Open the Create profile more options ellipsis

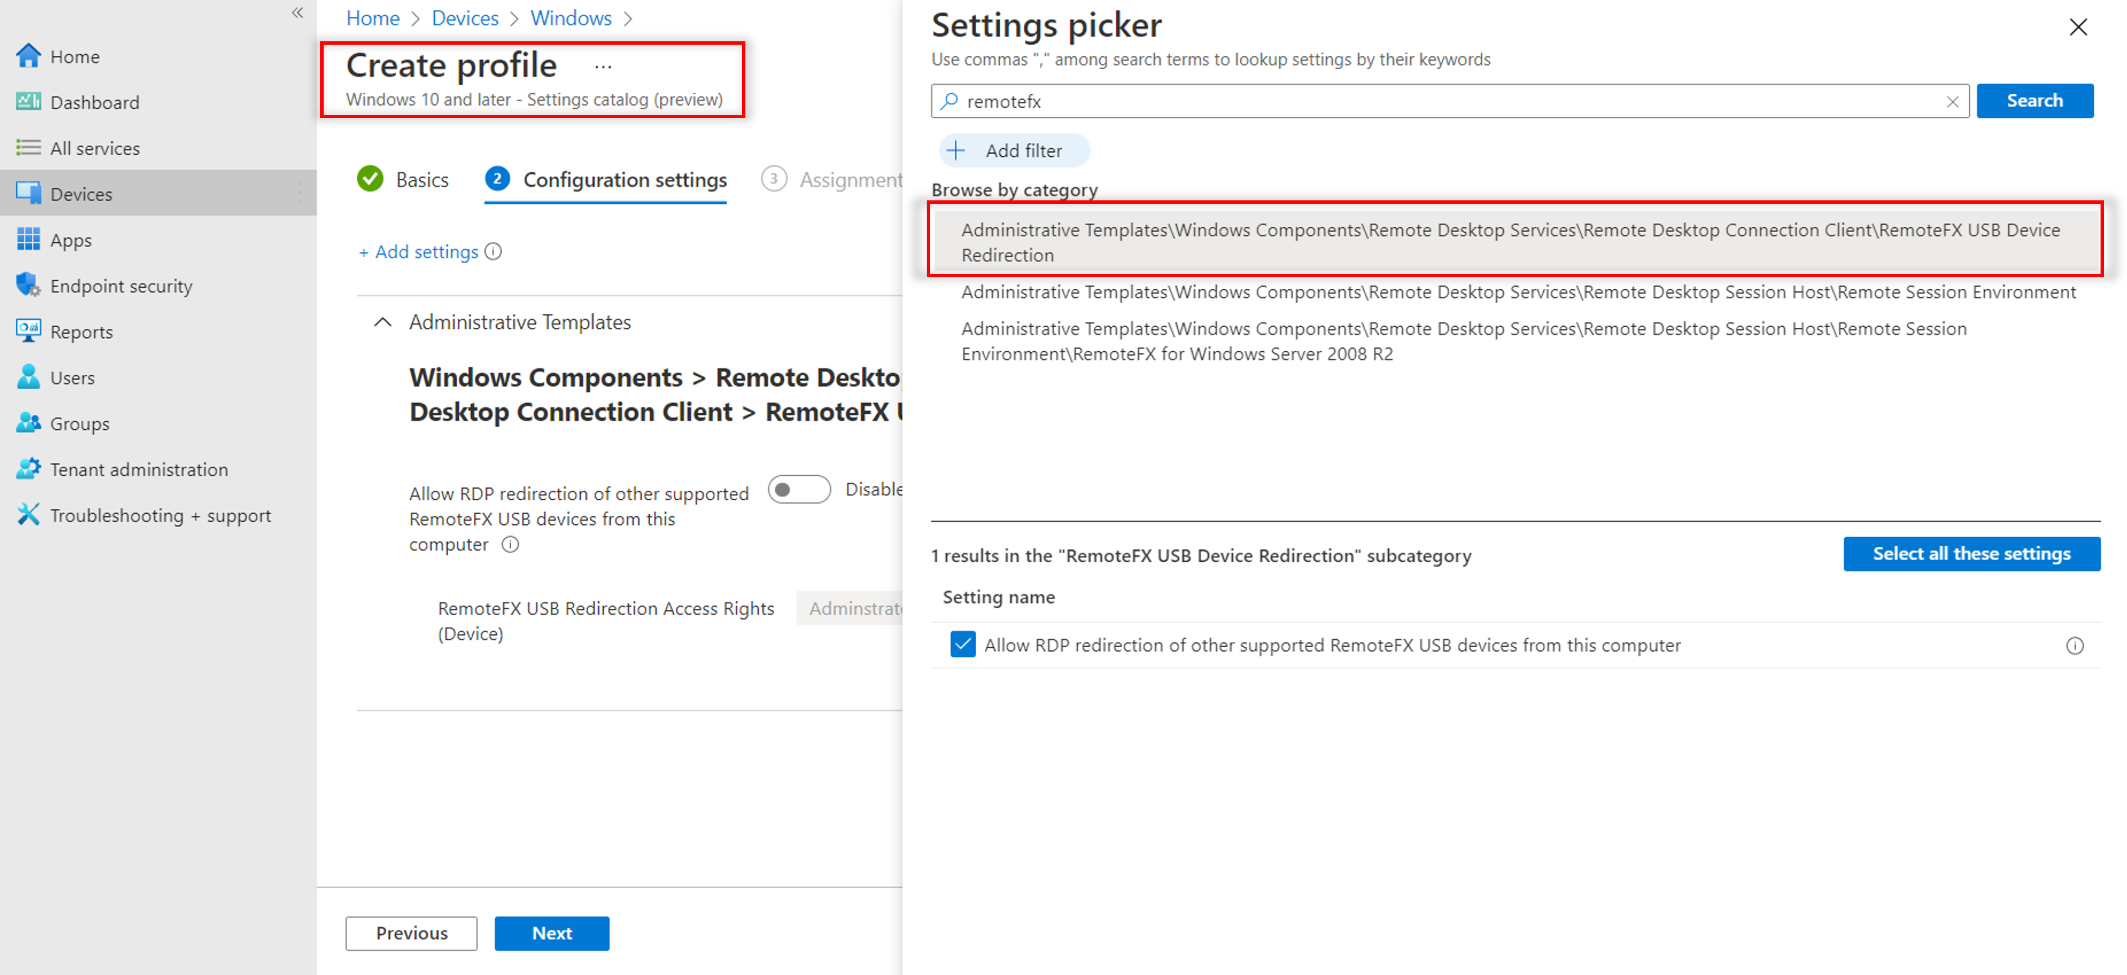tap(603, 66)
